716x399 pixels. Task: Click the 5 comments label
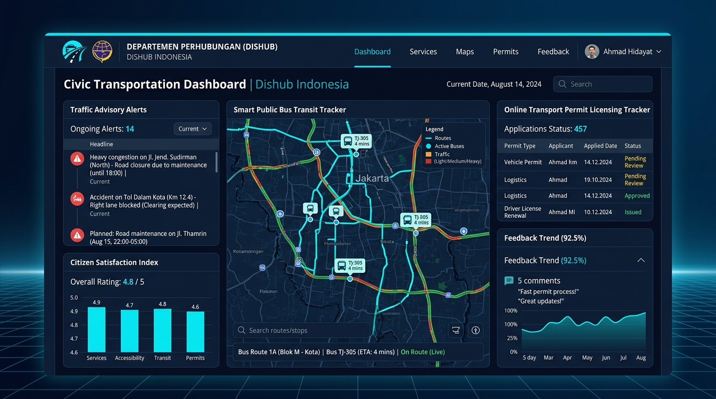pos(539,281)
